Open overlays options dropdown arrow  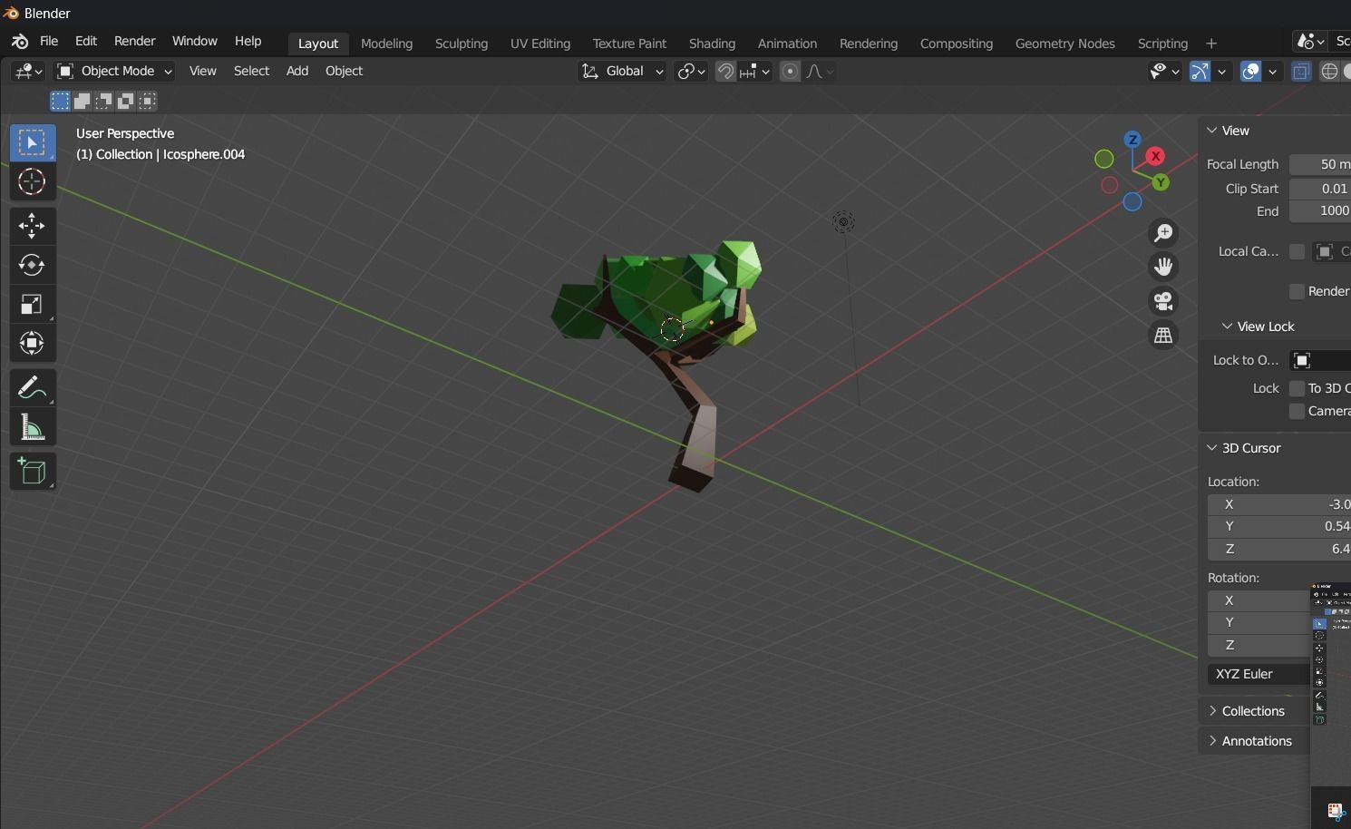coord(1273,71)
